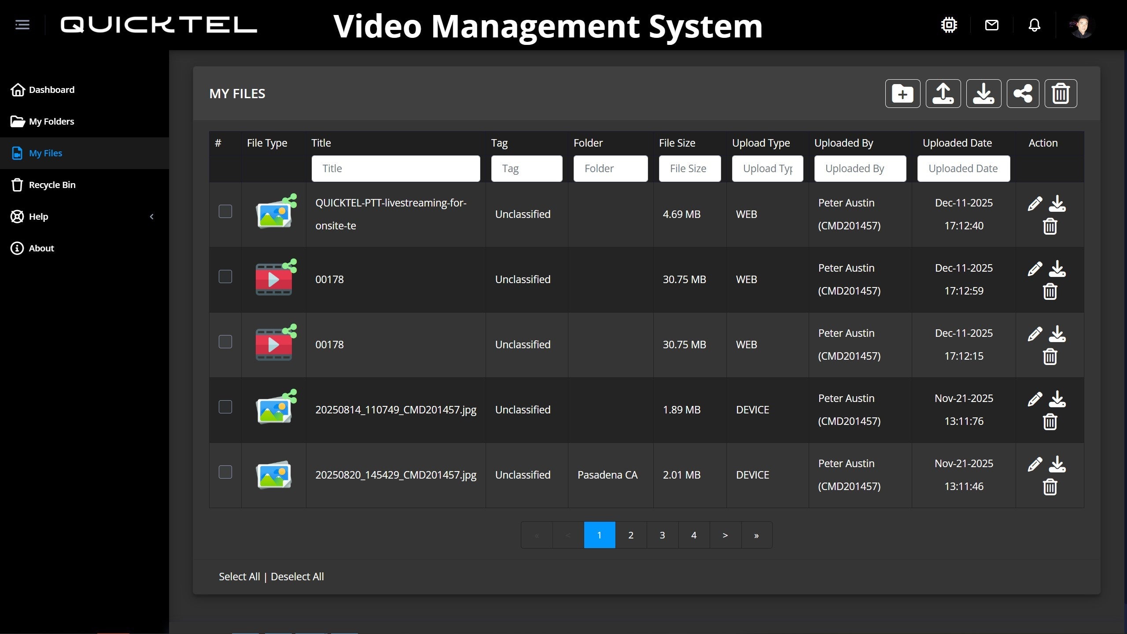Open the mail envelope icon in the top bar
This screenshot has height=634, width=1127.
coord(991,25)
